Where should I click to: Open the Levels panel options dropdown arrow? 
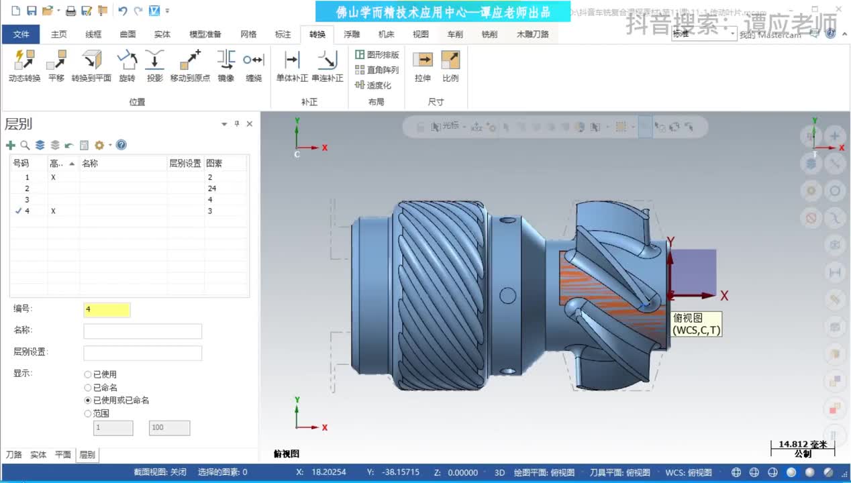(x=224, y=124)
